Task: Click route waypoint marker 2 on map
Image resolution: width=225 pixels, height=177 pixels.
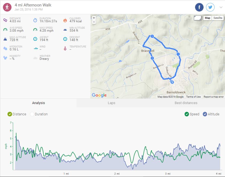Action: click(152, 36)
